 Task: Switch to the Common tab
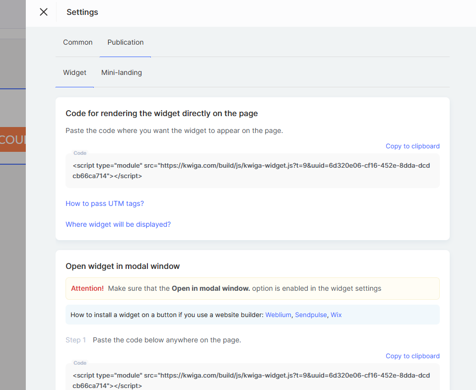pos(77,42)
